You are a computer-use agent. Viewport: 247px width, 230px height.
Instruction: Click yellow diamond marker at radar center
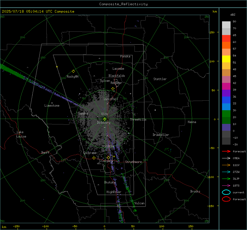(x=105, y=119)
